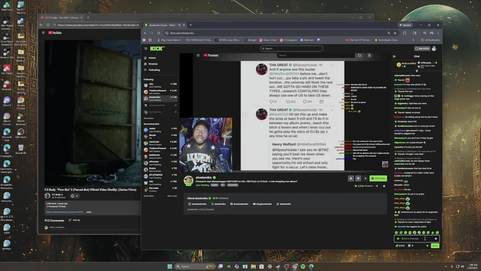The height and width of the screenshot is (271, 481).
Task: Toggle notification bell for F.S Rudy channel
Action: [74, 196]
